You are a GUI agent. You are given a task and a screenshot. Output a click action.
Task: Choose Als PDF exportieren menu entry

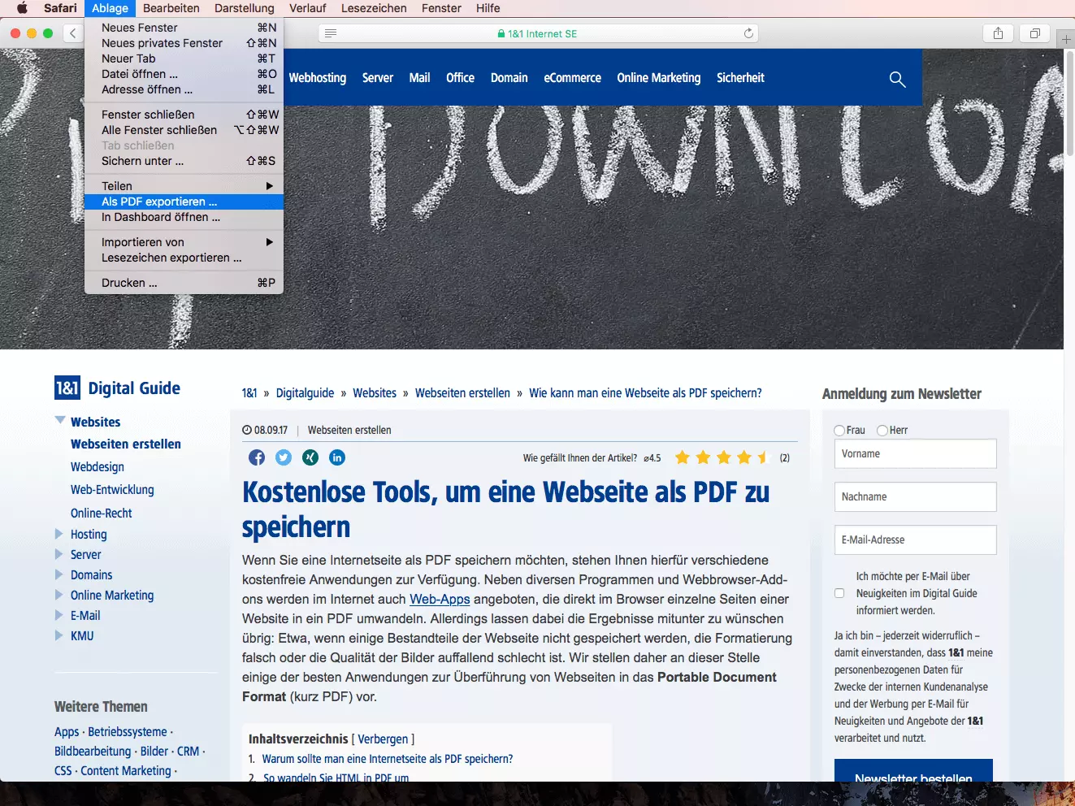[184, 201]
